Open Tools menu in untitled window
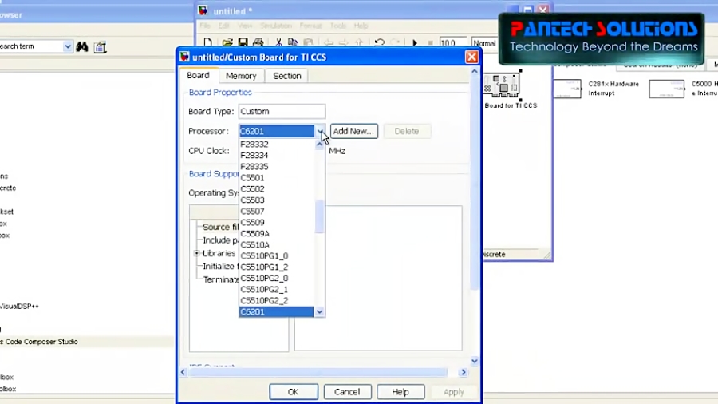This screenshot has height=404, width=718. (338, 26)
